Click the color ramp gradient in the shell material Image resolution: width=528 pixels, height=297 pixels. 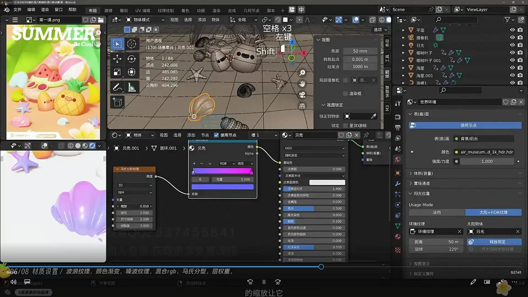(x=222, y=171)
